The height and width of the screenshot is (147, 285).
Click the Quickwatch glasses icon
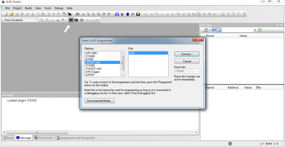point(214,14)
